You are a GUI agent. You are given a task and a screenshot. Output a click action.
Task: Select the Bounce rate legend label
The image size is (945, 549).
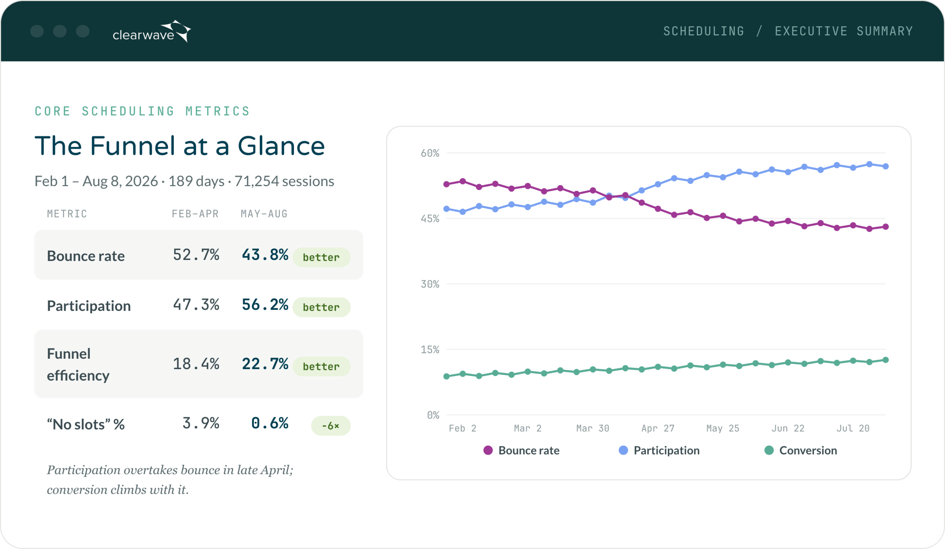(529, 451)
